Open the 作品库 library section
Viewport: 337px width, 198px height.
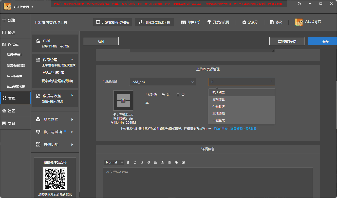[15, 45]
